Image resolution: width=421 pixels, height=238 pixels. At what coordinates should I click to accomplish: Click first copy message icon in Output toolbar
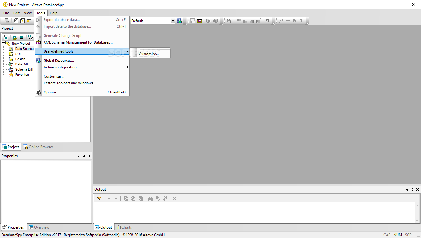click(x=126, y=198)
